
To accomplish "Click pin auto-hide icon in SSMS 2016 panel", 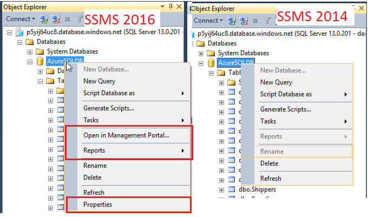I will pos(171,6).
